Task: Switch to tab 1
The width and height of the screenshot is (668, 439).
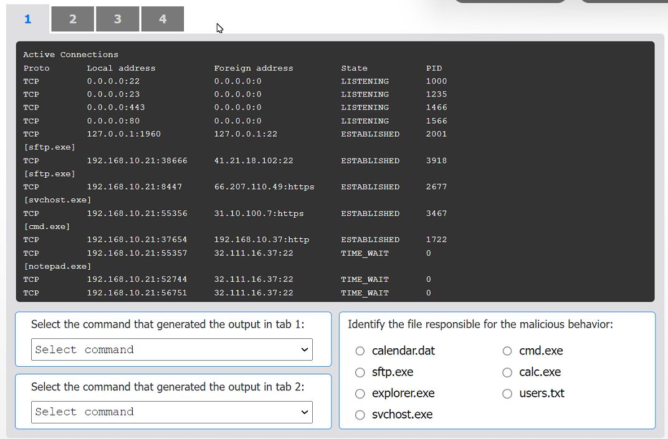Action: 27,19
